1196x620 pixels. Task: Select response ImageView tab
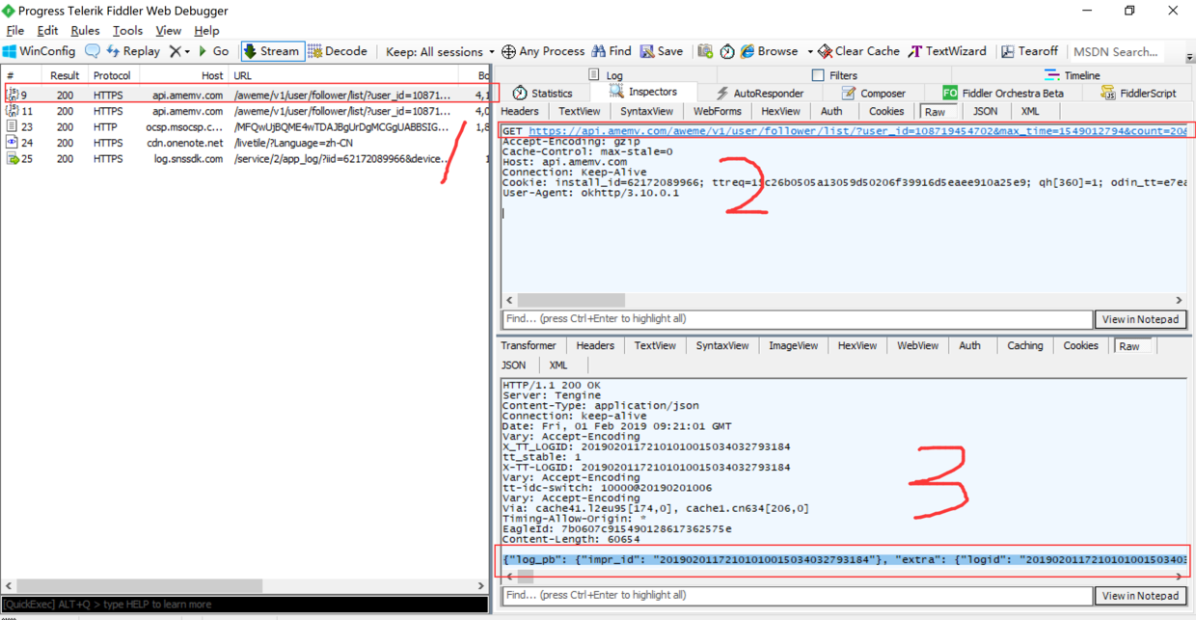click(793, 345)
